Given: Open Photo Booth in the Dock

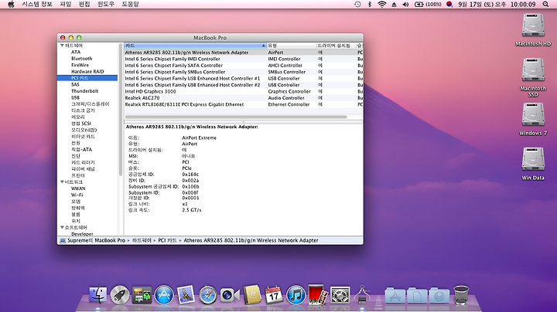Looking at the screenshot, I should click(x=318, y=294).
